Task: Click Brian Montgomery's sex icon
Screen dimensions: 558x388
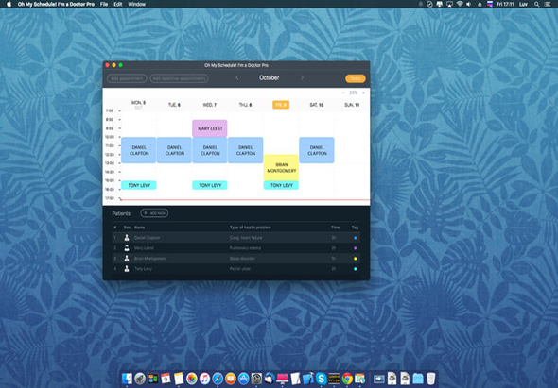Action: click(x=127, y=259)
